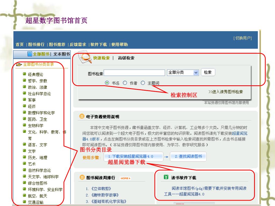Click the green bullet icon for 综合性图书
The width and height of the screenshot is (275, 206).
tap(24, 183)
